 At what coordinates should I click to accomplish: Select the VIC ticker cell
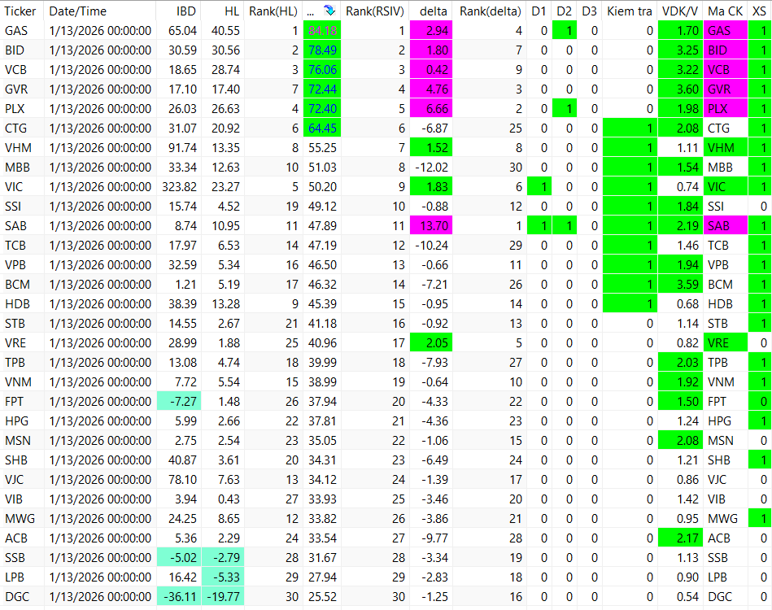[22, 187]
